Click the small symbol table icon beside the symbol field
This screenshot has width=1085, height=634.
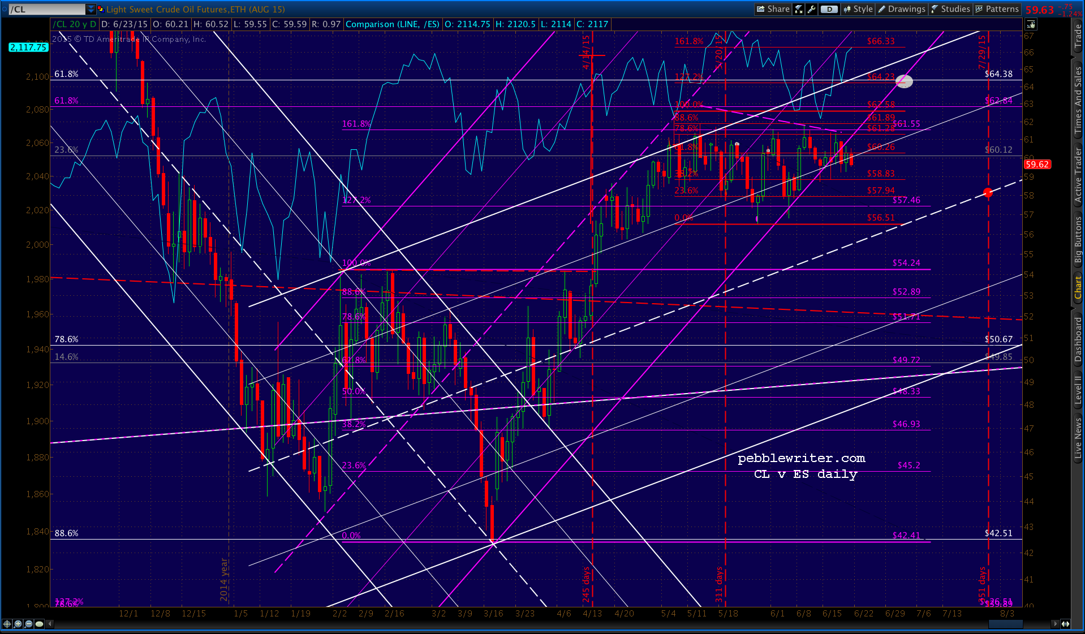point(101,9)
